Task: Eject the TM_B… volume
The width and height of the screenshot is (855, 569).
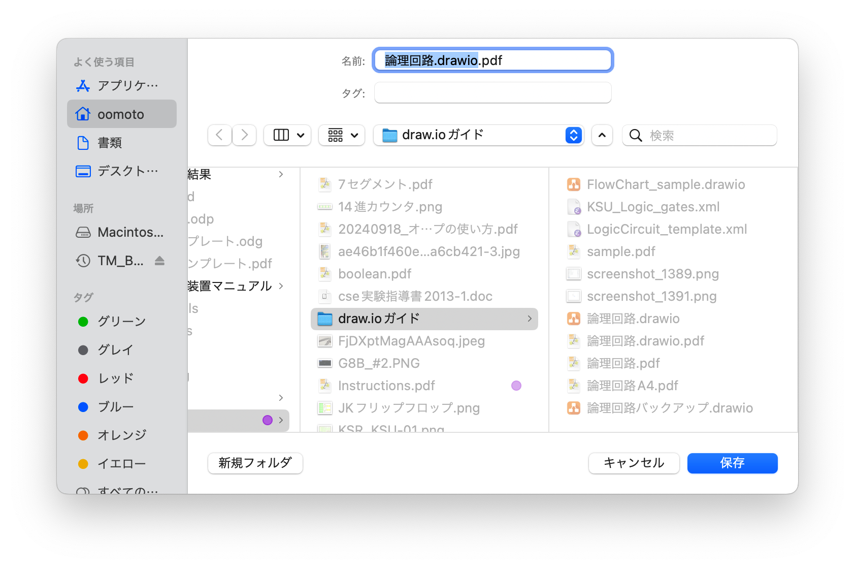Action: [159, 261]
